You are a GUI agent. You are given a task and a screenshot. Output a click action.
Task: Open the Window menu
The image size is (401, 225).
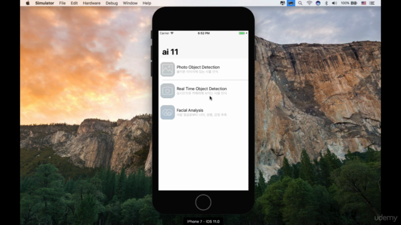pos(130,3)
